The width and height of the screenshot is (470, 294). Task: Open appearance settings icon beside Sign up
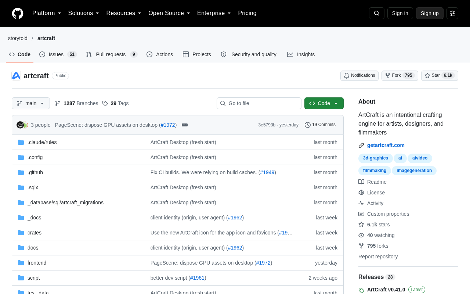[452, 13]
